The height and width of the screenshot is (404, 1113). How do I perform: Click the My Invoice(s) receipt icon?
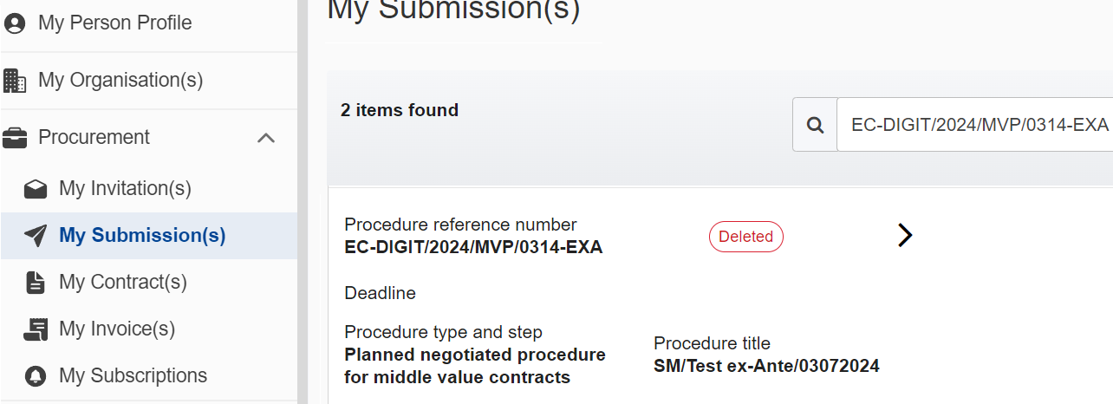(36, 329)
